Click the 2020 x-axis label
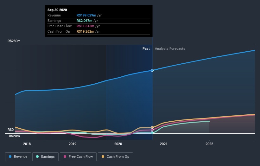 [x=118, y=144]
